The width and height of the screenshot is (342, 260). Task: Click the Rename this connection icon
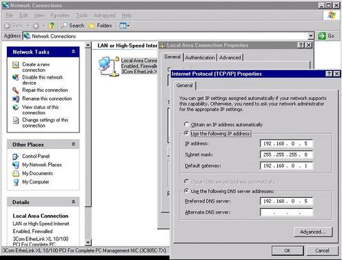point(16,99)
